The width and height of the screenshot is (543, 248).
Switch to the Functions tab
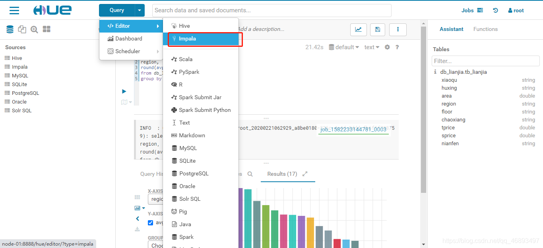[x=485, y=29]
